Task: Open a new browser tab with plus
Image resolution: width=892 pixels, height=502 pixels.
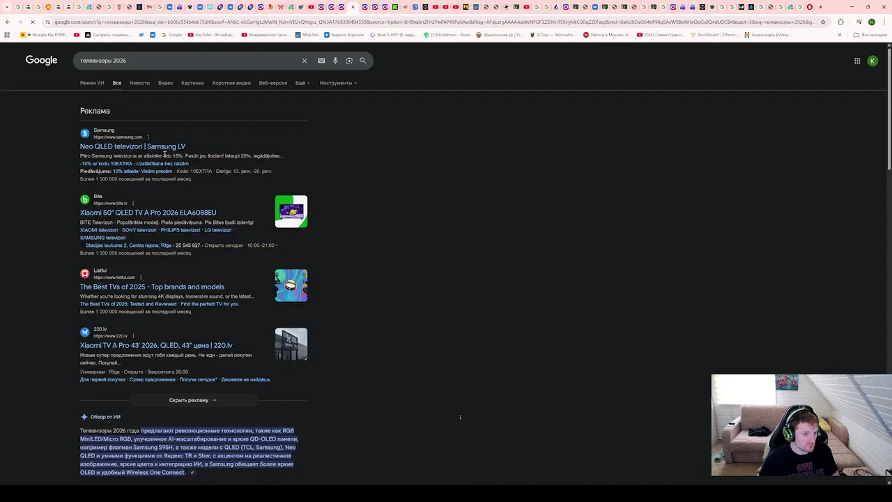Action: tap(821, 7)
